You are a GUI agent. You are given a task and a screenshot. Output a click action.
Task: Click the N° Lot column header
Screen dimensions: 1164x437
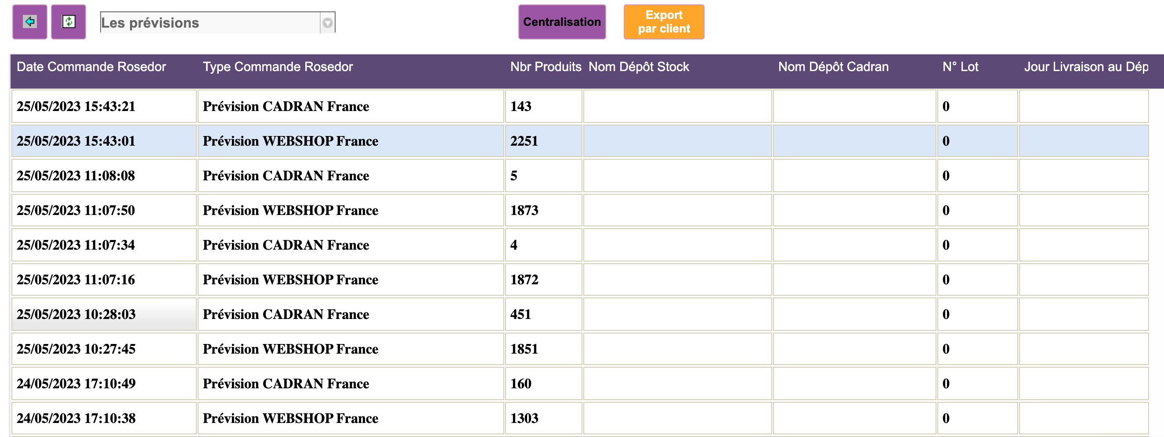960,67
